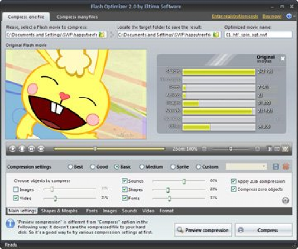Delete the preset using the red X icon

pos(285,167)
